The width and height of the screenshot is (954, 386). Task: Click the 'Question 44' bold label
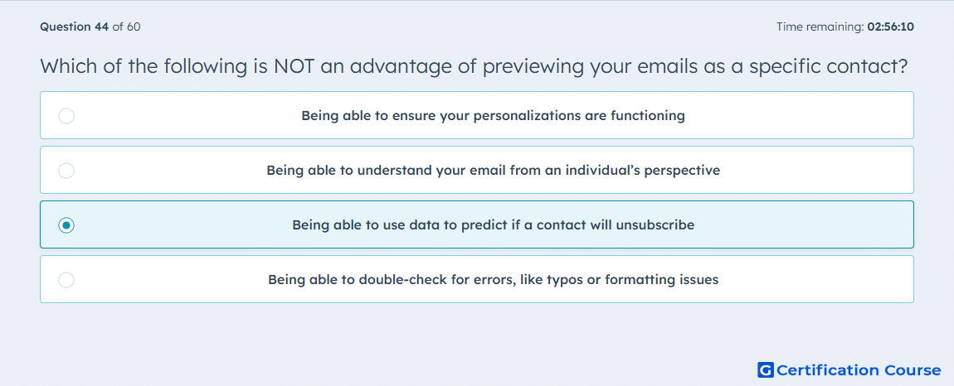click(x=75, y=27)
